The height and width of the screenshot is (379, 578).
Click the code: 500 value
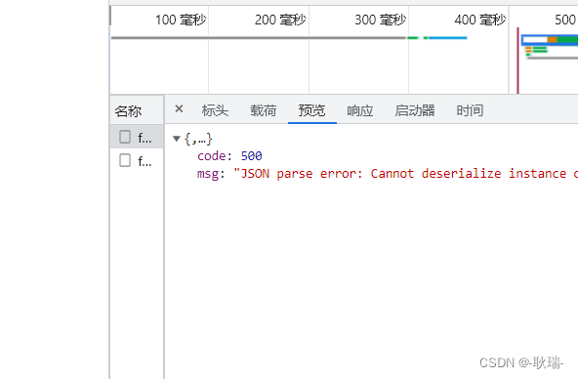point(251,156)
